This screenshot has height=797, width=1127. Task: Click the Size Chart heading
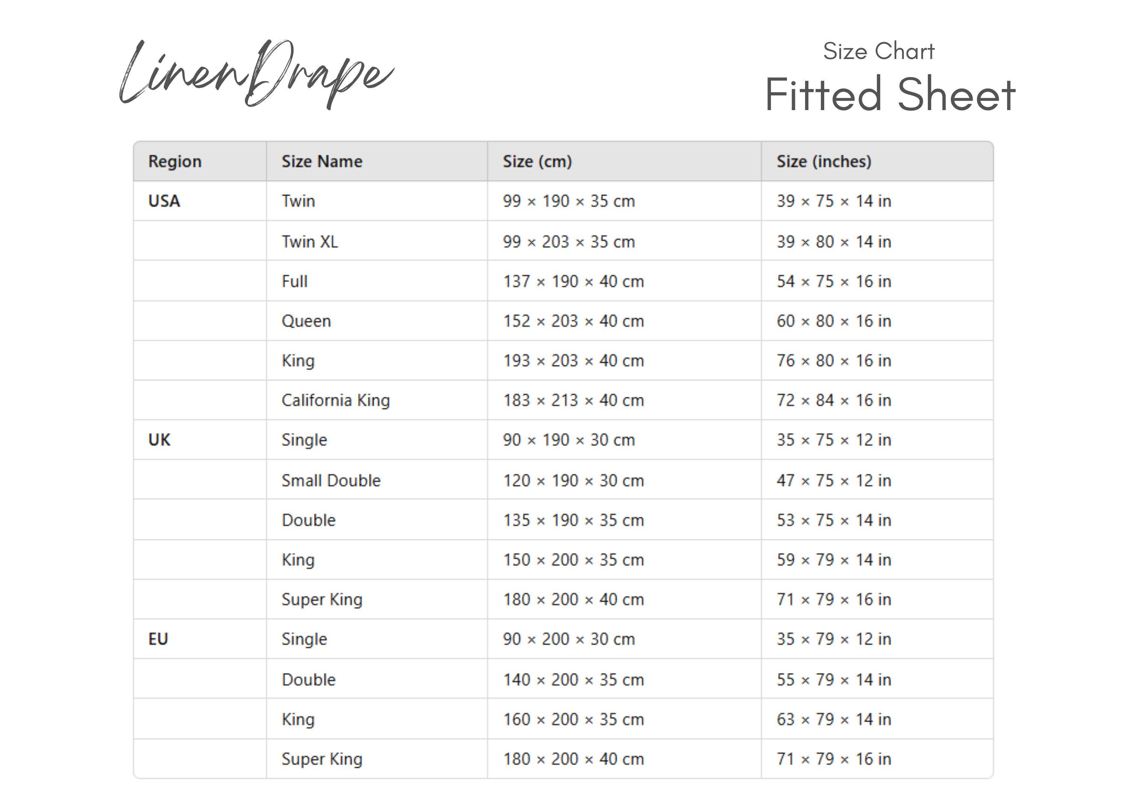[x=879, y=51]
